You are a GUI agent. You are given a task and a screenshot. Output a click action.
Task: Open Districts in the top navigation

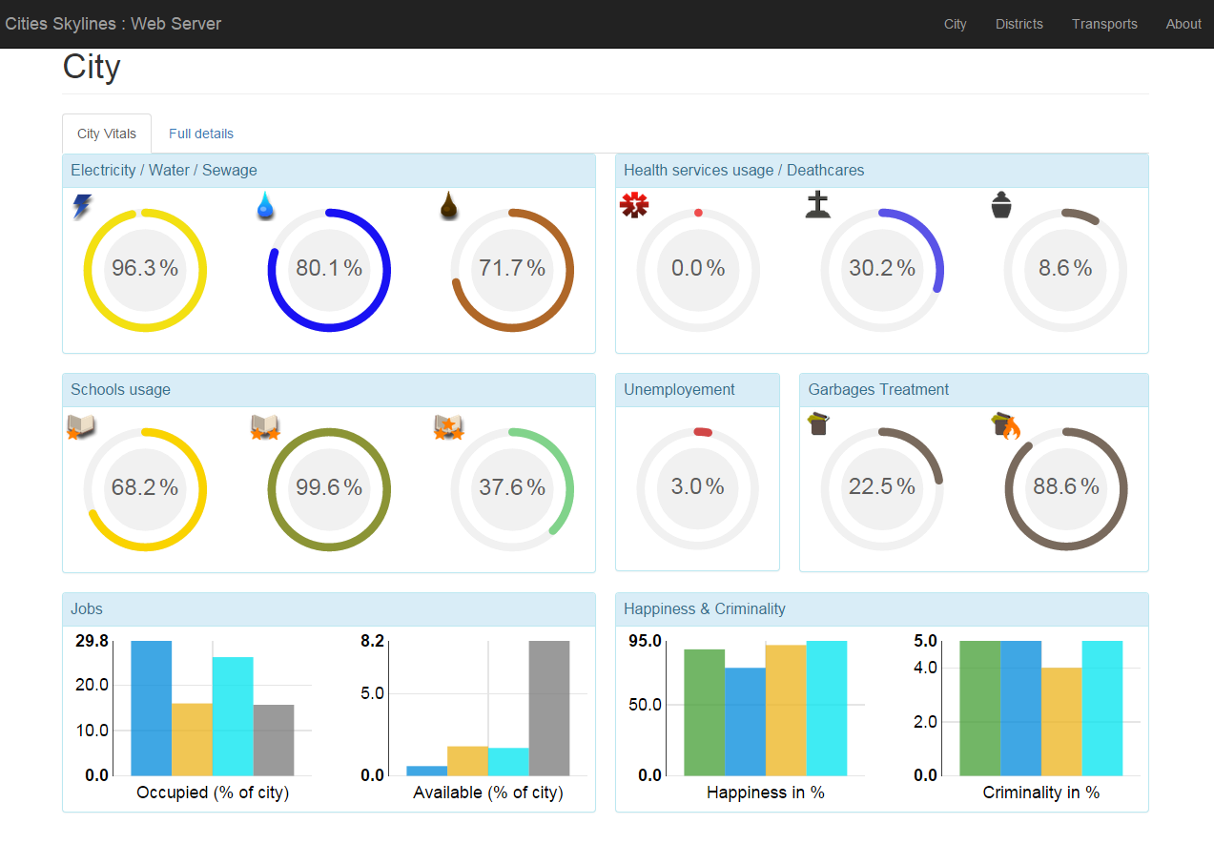(1019, 24)
